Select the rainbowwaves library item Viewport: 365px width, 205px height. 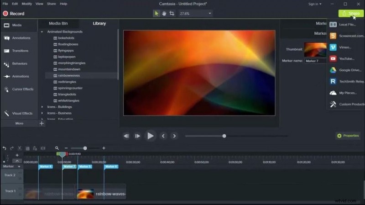coord(81,76)
